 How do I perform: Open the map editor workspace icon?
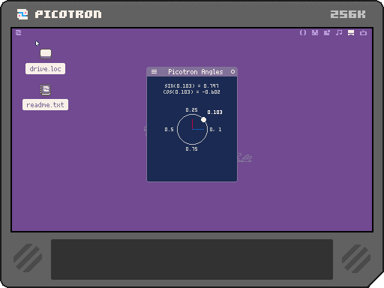[x=327, y=33]
